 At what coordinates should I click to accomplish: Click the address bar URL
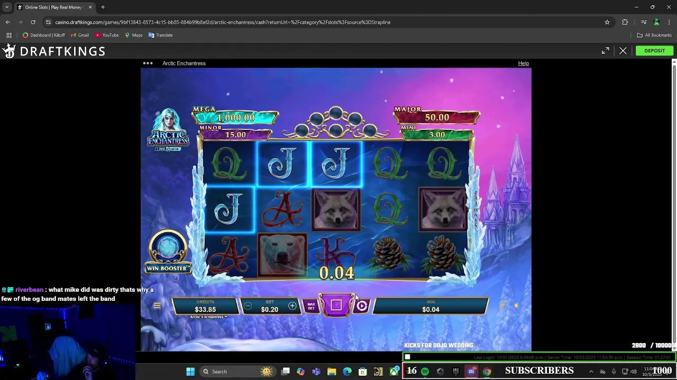click(x=223, y=22)
